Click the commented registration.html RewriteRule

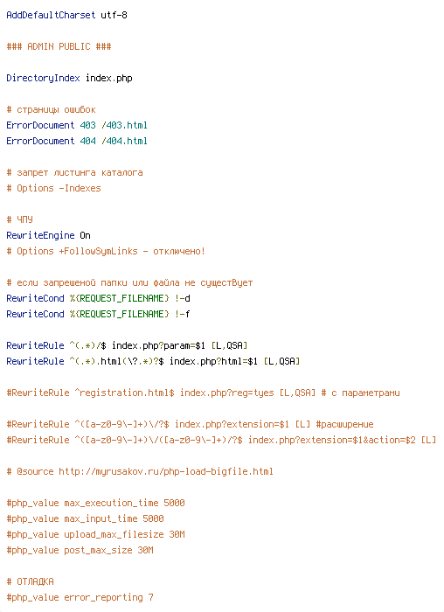click(x=204, y=393)
